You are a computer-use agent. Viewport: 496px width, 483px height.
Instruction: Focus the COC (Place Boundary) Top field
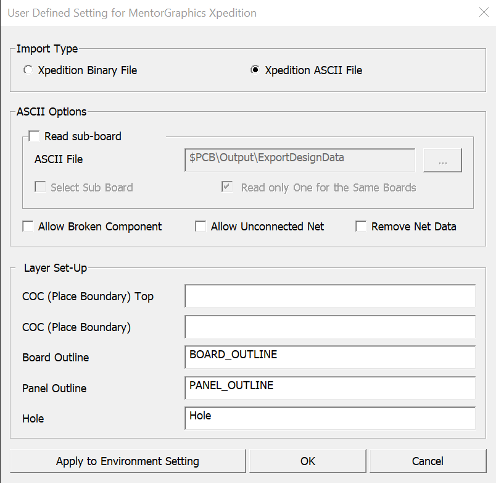329,296
